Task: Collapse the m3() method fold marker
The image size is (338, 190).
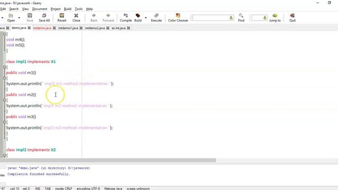Action: [x=4, y=122]
